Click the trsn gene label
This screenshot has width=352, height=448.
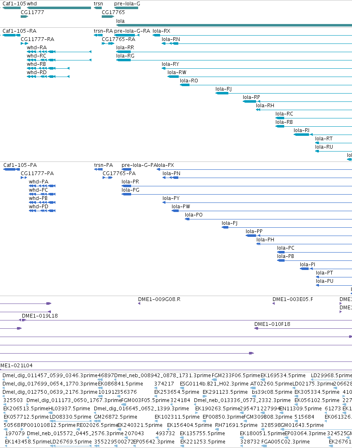pyautogui.click(x=98, y=4)
